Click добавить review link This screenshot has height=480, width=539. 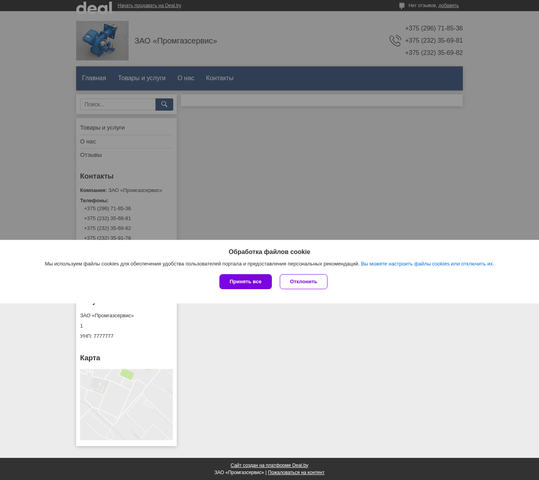click(x=449, y=6)
